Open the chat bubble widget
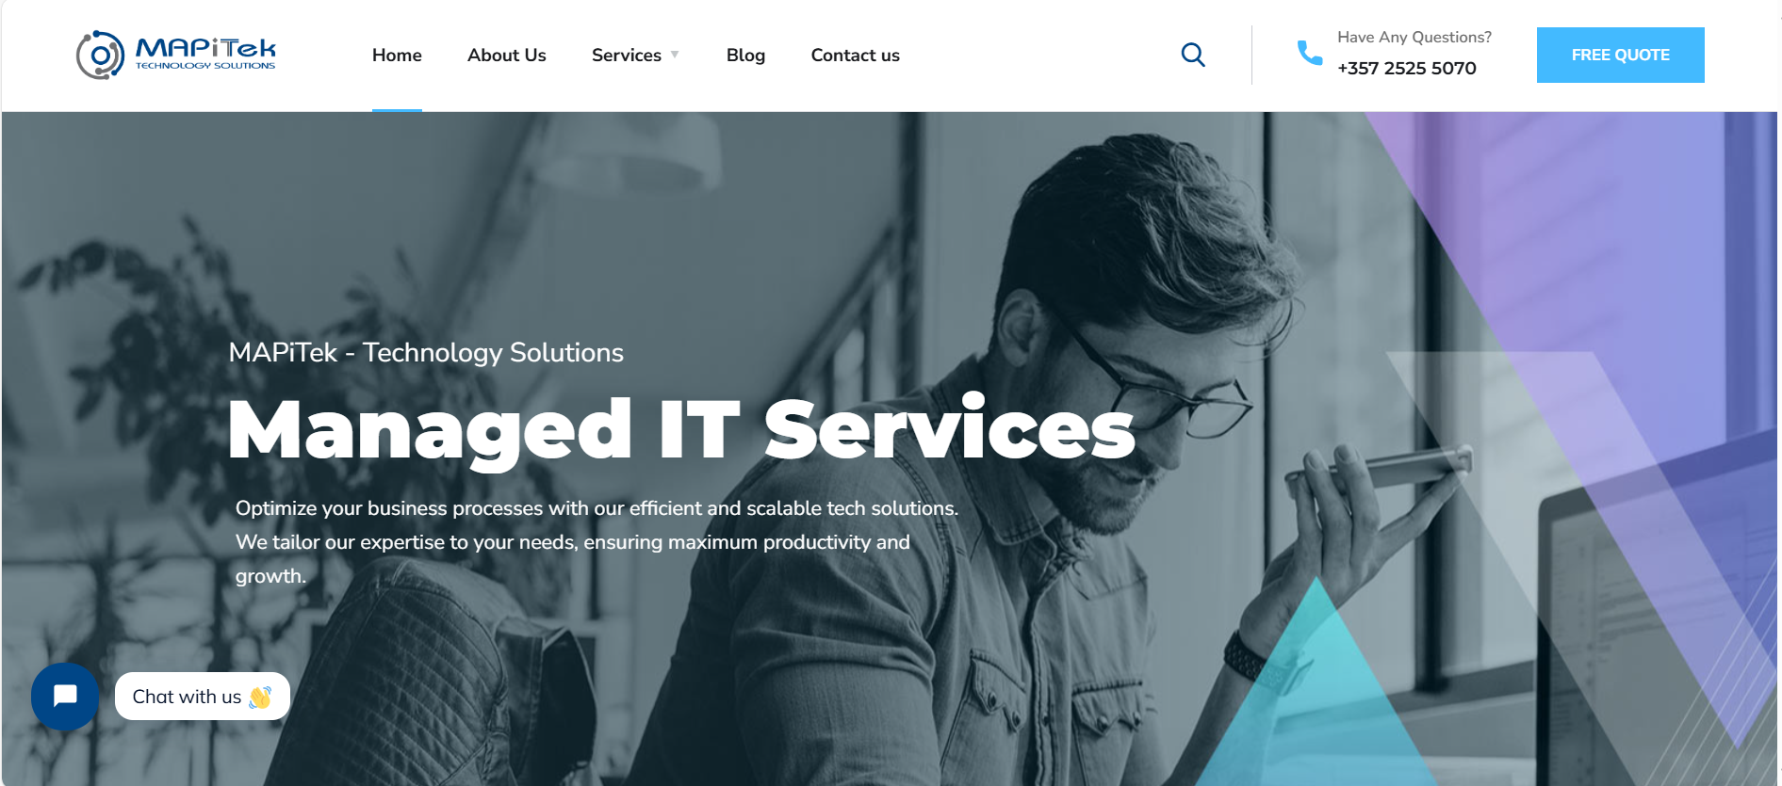Image resolution: width=1782 pixels, height=786 pixels. (65, 697)
